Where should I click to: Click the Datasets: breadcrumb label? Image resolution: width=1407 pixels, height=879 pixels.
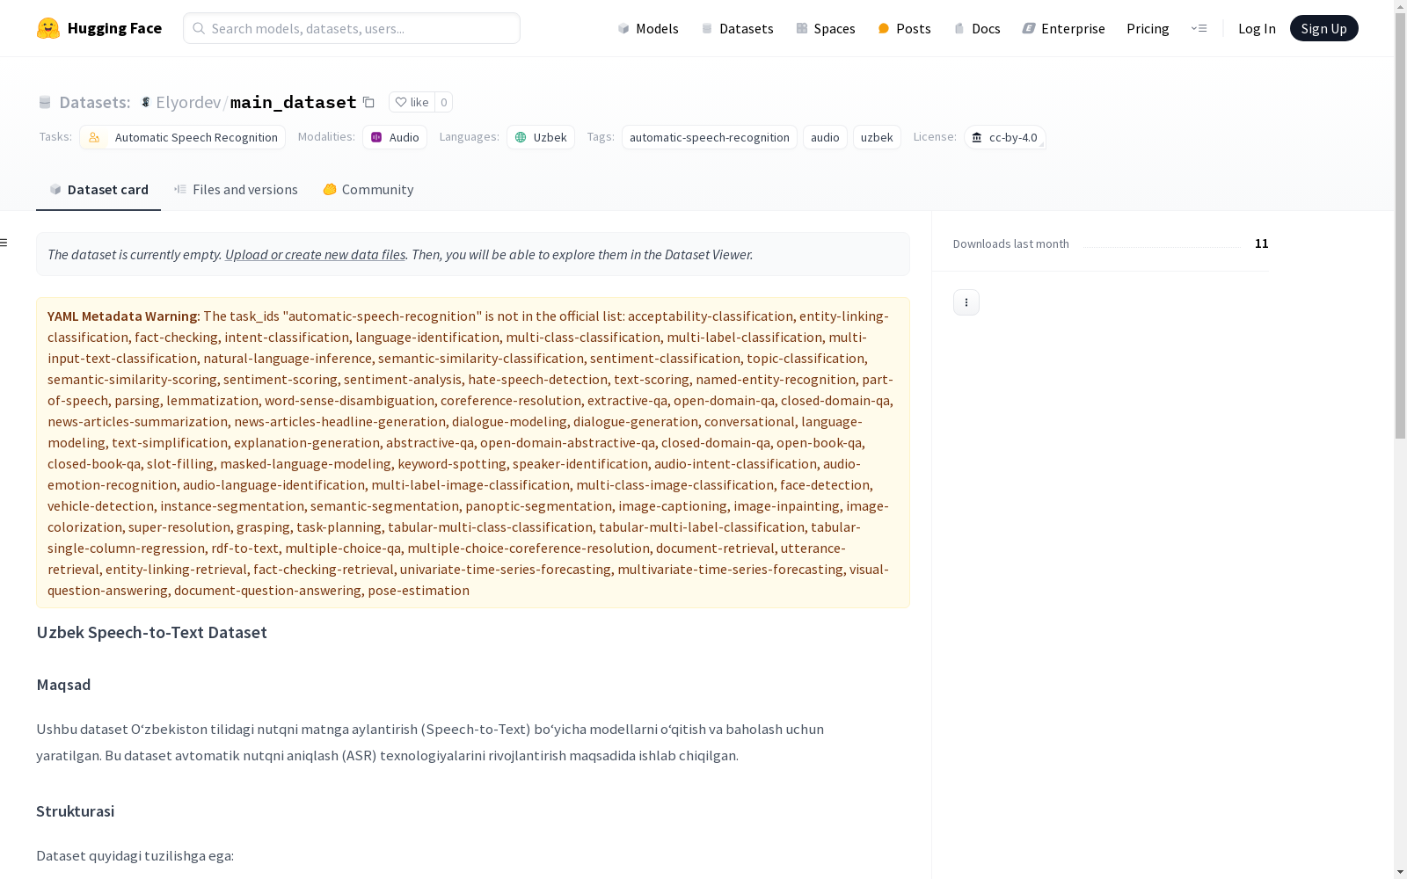[x=95, y=102]
